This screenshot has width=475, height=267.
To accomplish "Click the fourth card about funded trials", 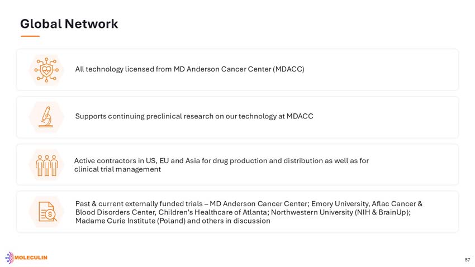I will (237, 212).
